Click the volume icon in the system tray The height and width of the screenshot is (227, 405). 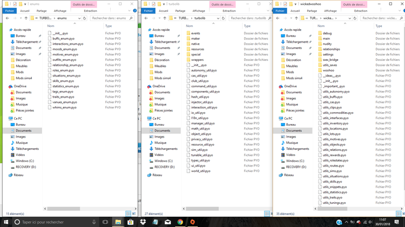(x=370, y=222)
